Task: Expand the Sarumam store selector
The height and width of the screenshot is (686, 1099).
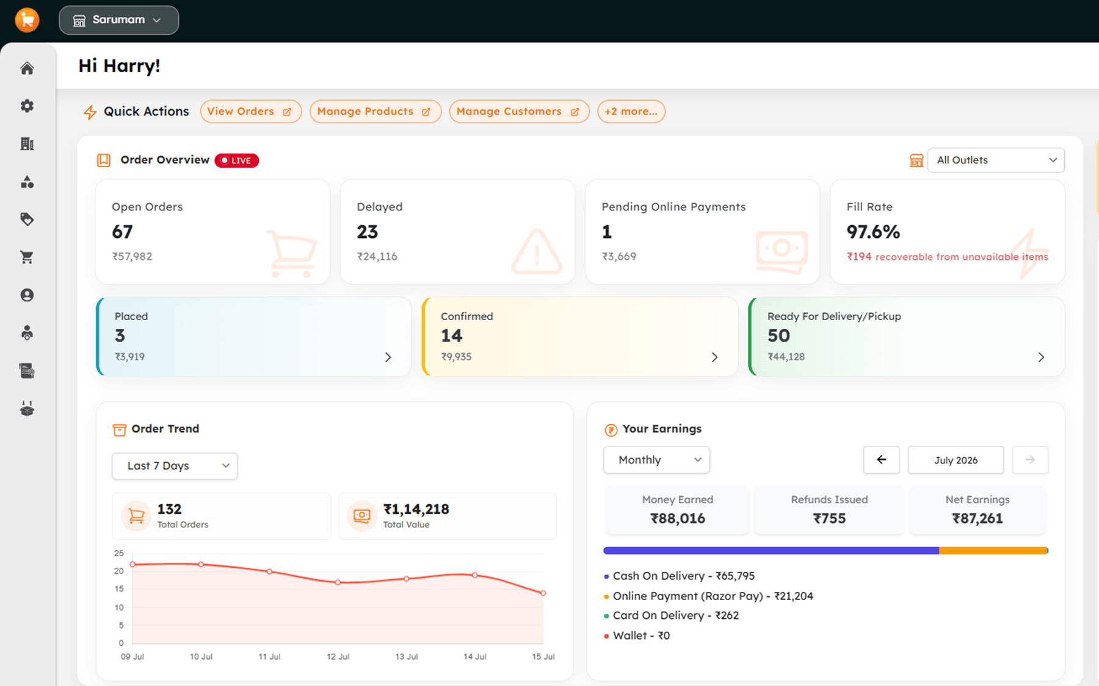Action: (x=118, y=20)
